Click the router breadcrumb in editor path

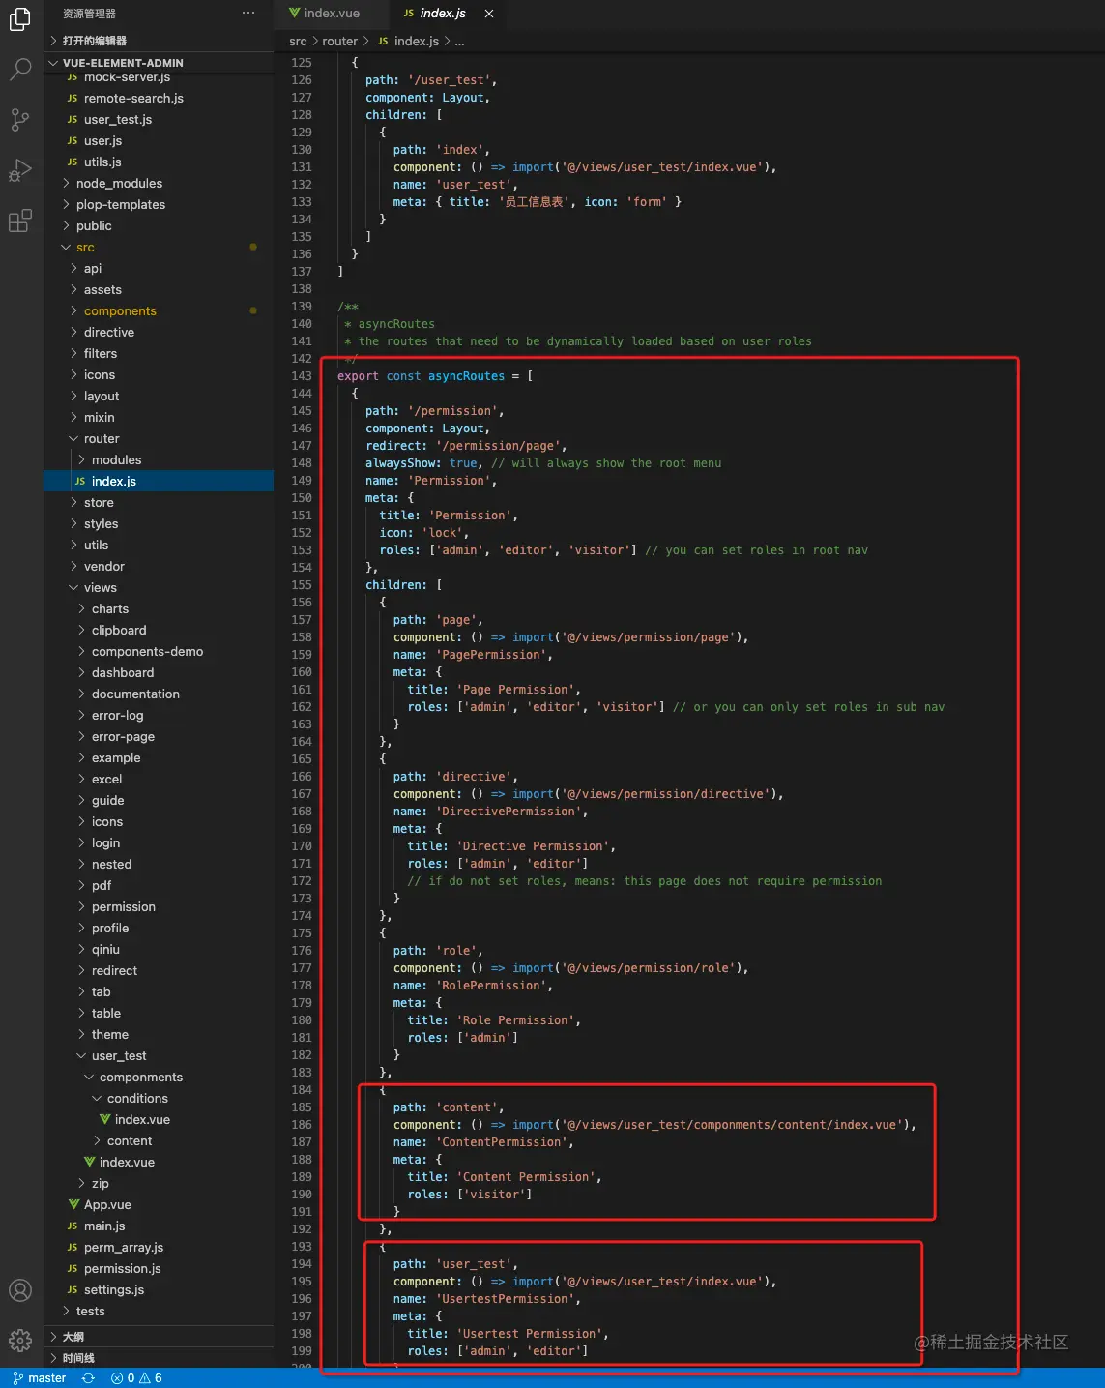pos(339,42)
